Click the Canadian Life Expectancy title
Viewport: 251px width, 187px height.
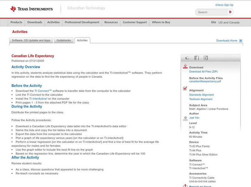33,56
